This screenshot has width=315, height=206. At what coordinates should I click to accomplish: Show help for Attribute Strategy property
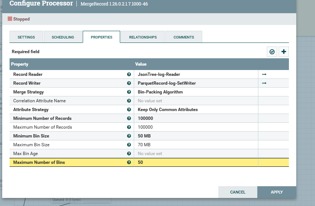(x=129, y=110)
